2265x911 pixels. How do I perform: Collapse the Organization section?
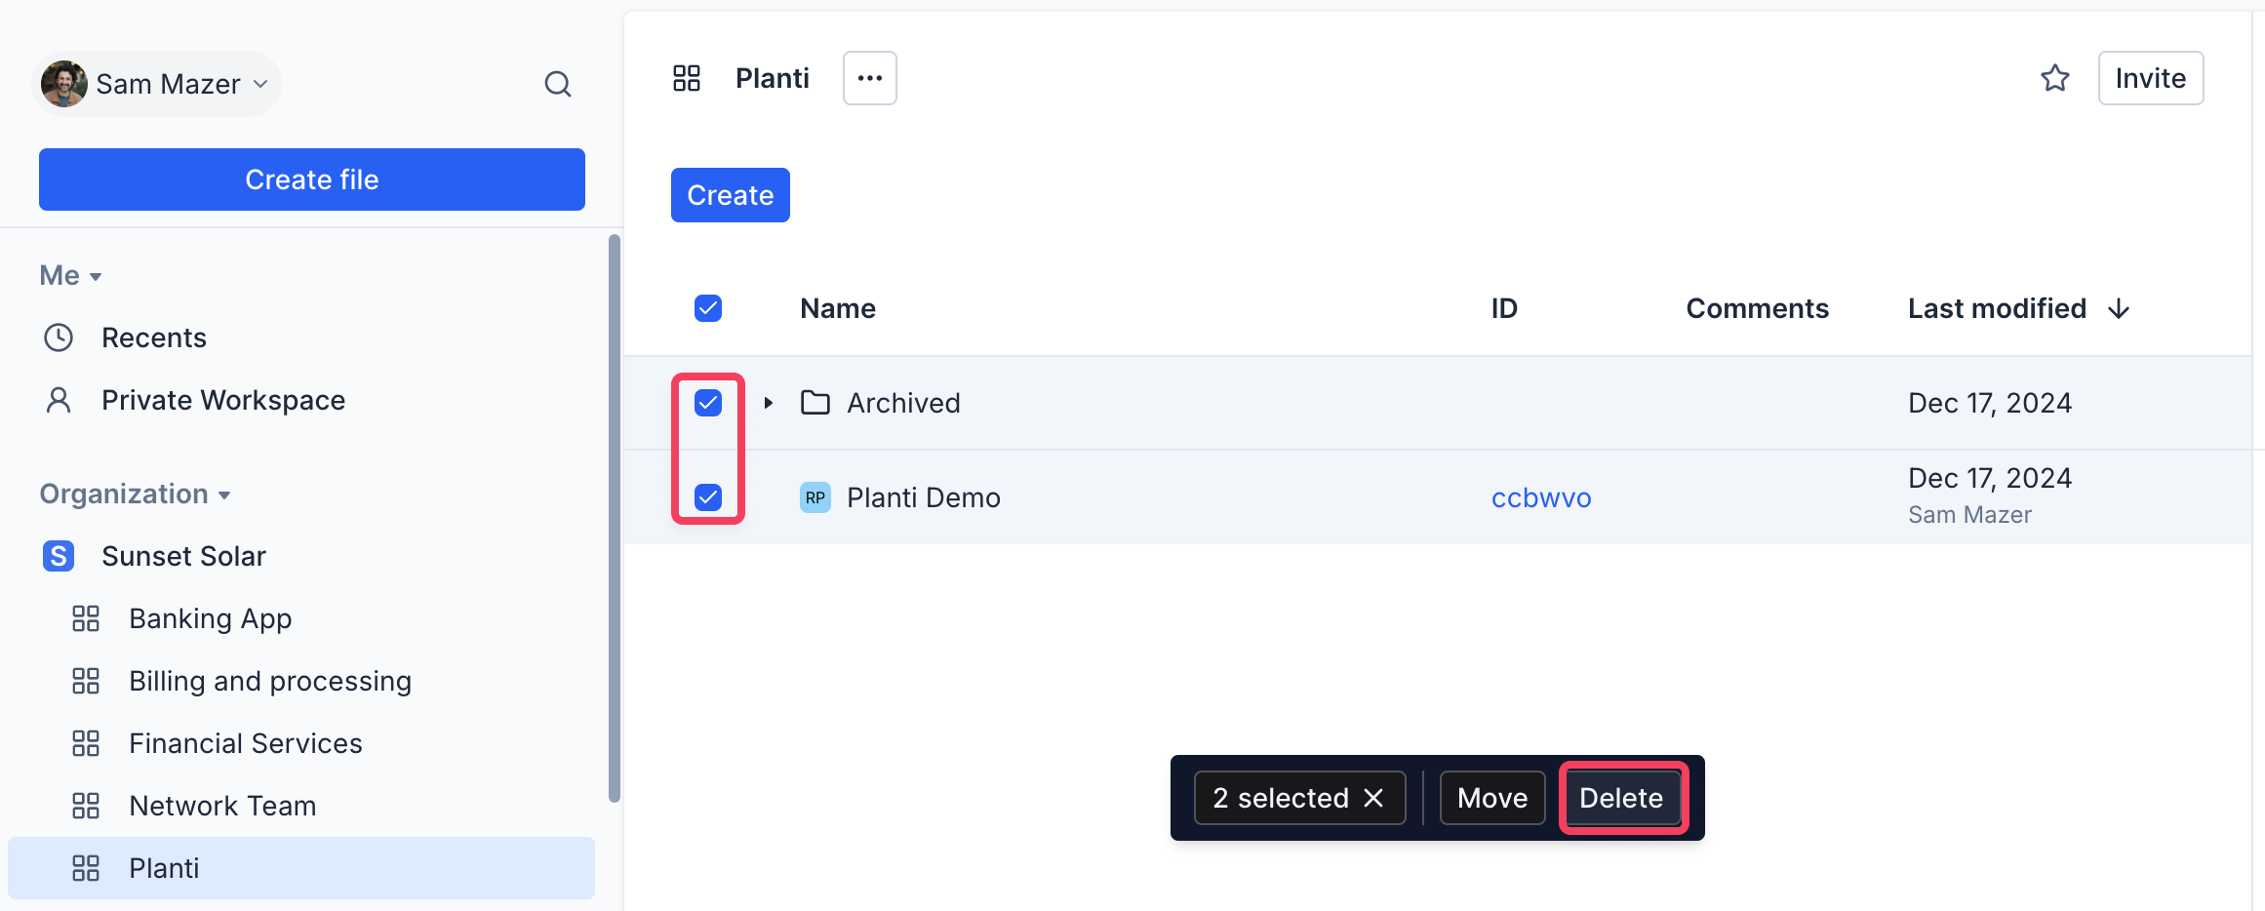coord(224,495)
